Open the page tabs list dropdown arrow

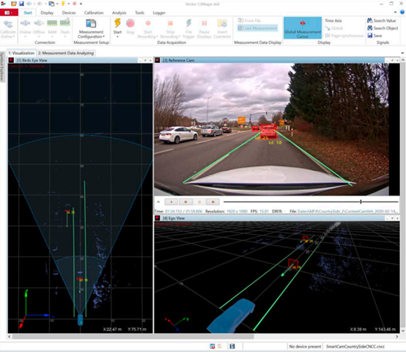(x=402, y=53)
